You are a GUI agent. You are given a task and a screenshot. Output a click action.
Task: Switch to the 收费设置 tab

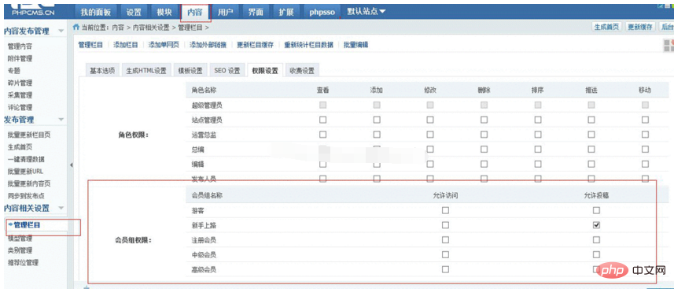pos(302,71)
